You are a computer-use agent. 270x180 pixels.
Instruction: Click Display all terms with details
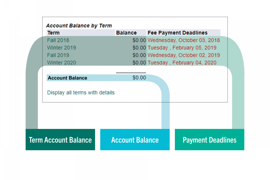point(81,93)
